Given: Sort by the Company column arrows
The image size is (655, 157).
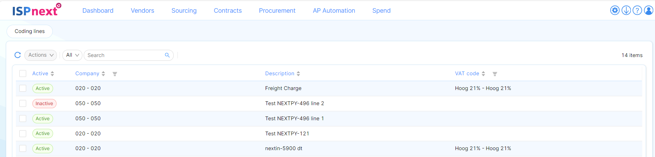Looking at the screenshot, I should 103,74.
